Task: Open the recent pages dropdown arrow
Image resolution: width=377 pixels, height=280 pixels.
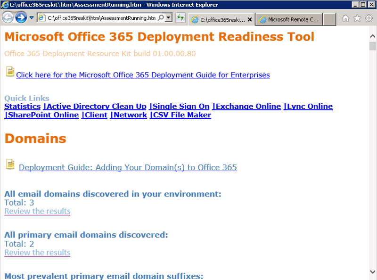Action: pyautogui.click(x=32, y=18)
